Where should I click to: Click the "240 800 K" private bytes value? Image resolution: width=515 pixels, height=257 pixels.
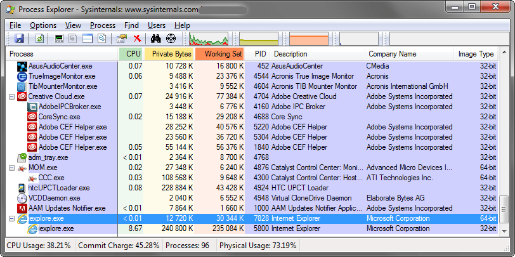(x=177, y=228)
